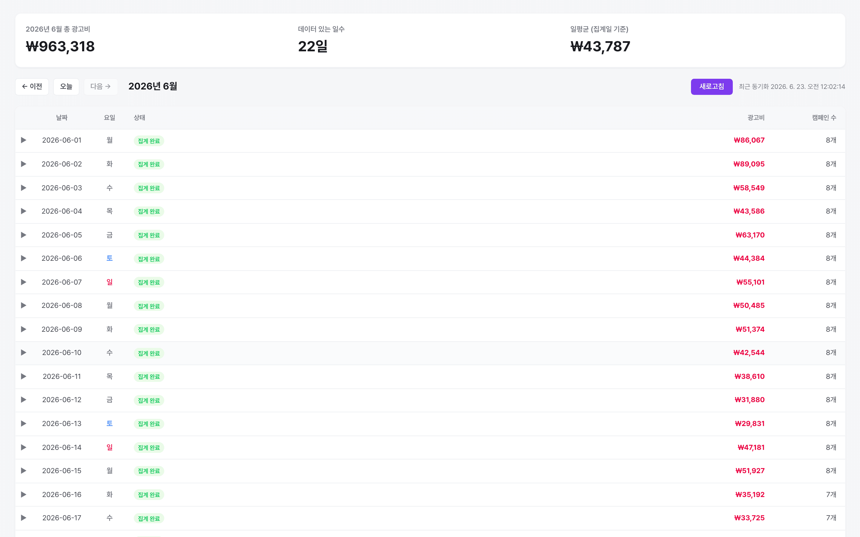Click the 상태 column header
Viewport: 860px width, 537px height.
tap(139, 118)
